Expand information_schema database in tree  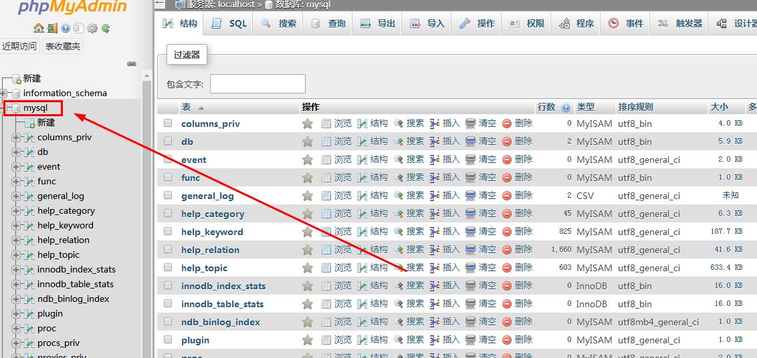pyautogui.click(x=4, y=93)
